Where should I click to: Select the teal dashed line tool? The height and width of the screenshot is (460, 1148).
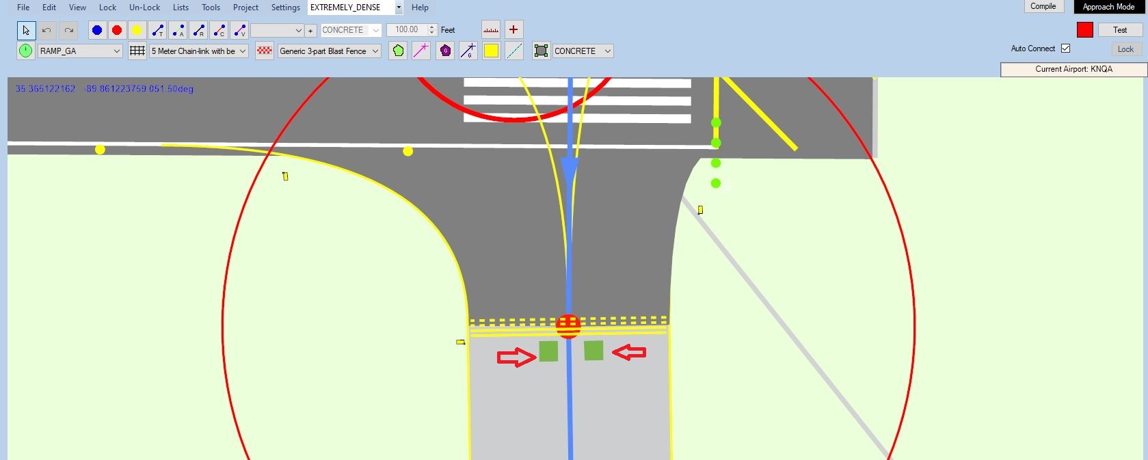click(x=514, y=51)
